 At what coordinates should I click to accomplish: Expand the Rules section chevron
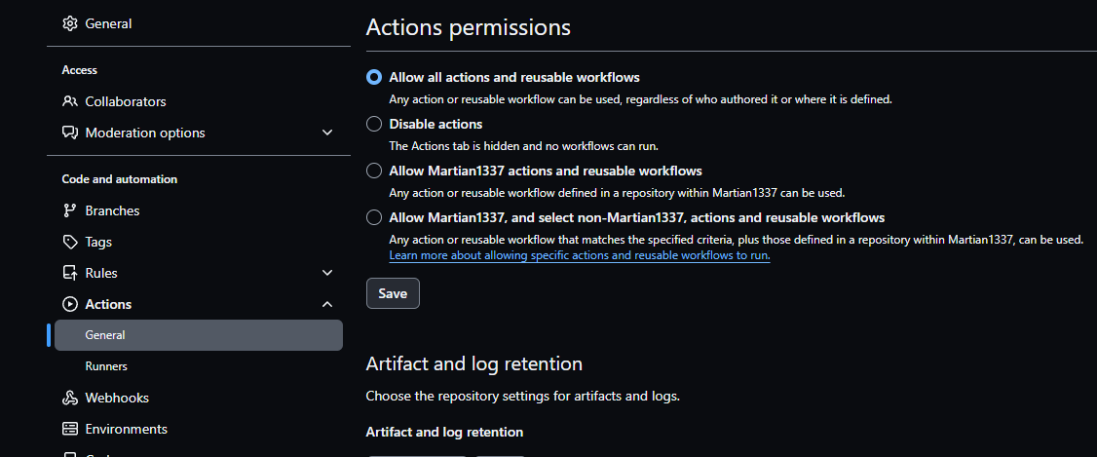click(327, 273)
